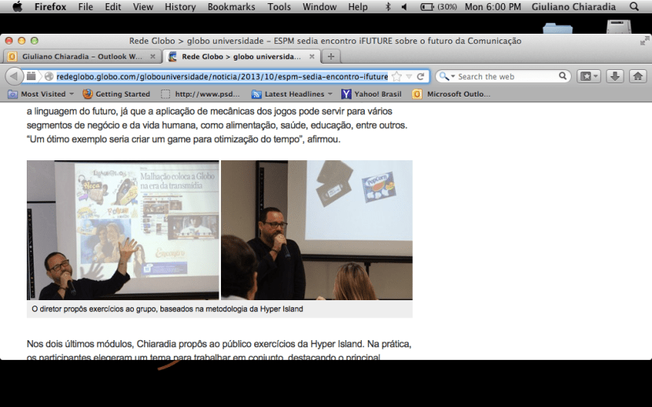Select the Rede Globo > globo universidade tab

coord(241,57)
